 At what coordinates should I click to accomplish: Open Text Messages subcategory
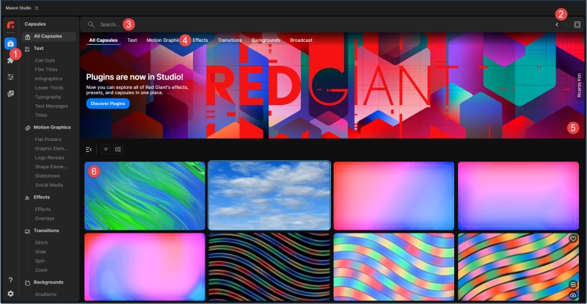(51, 106)
